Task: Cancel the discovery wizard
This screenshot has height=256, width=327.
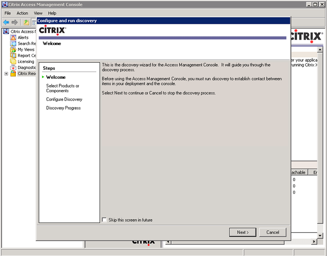Action: (x=272, y=232)
